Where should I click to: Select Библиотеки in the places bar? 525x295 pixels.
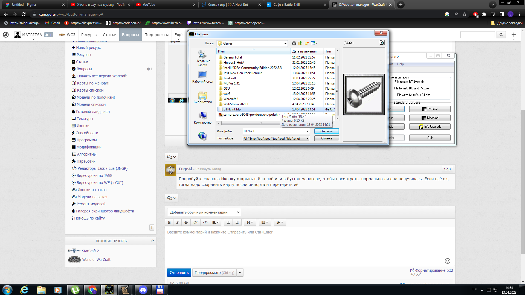[203, 98]
